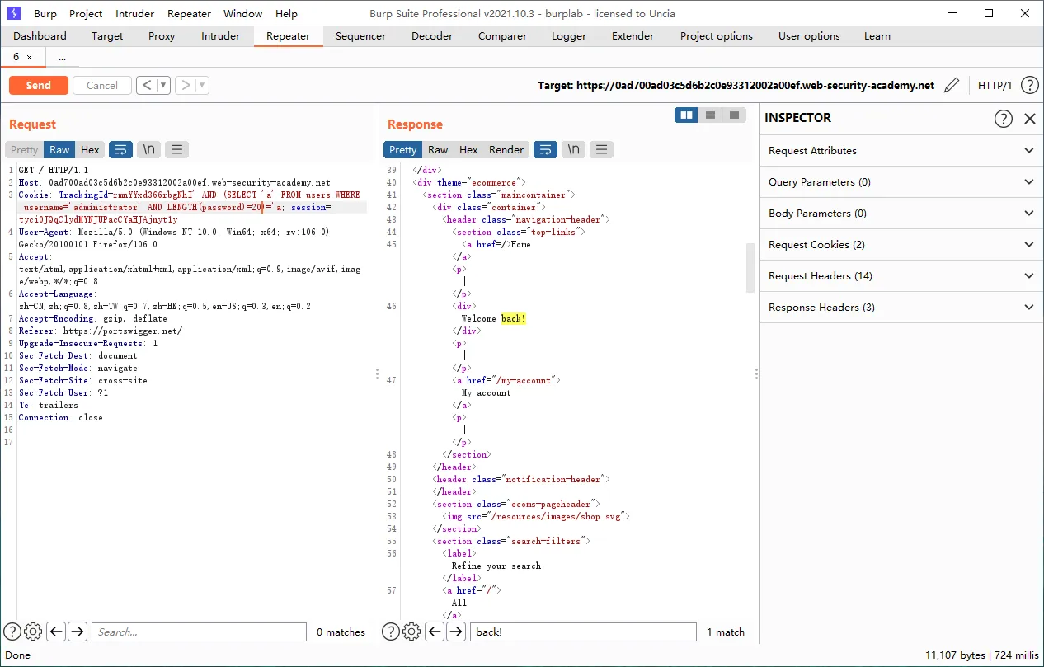Show Response in Hex view
The width and height of the screenshot is (1044, 667).
click(x=468, y=149)
